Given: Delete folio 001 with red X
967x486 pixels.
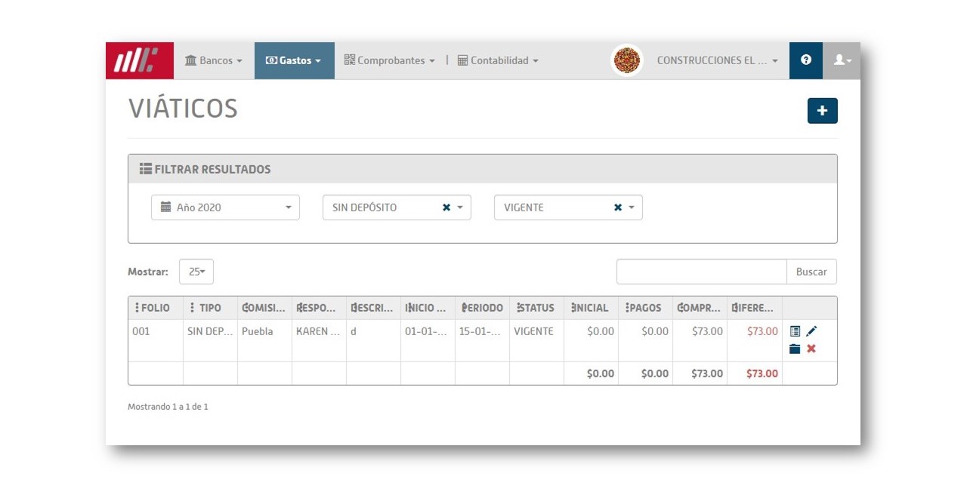Looking at the screenshot, I should point(811,349).
